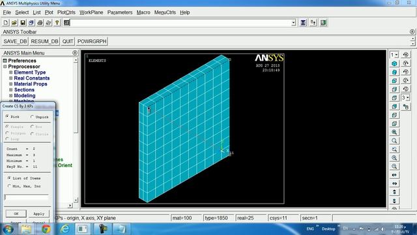Open the File menu

point(7,12)
